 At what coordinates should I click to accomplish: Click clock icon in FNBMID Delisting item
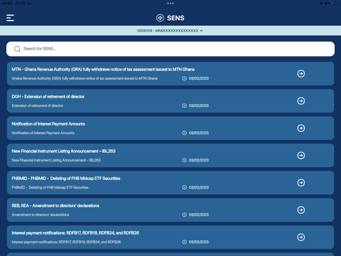185,187
